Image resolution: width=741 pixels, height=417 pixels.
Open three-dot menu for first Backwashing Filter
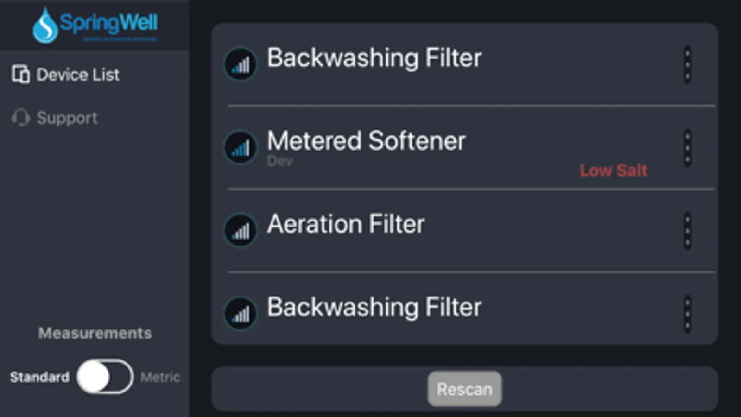(x=687, y=65)
